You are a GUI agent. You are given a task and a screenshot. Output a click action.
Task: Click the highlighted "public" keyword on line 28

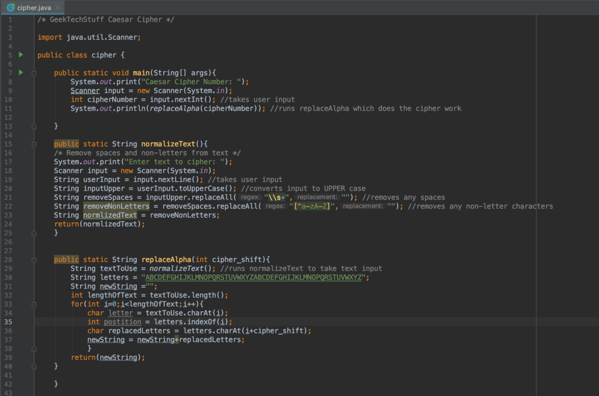pos(67,260)
